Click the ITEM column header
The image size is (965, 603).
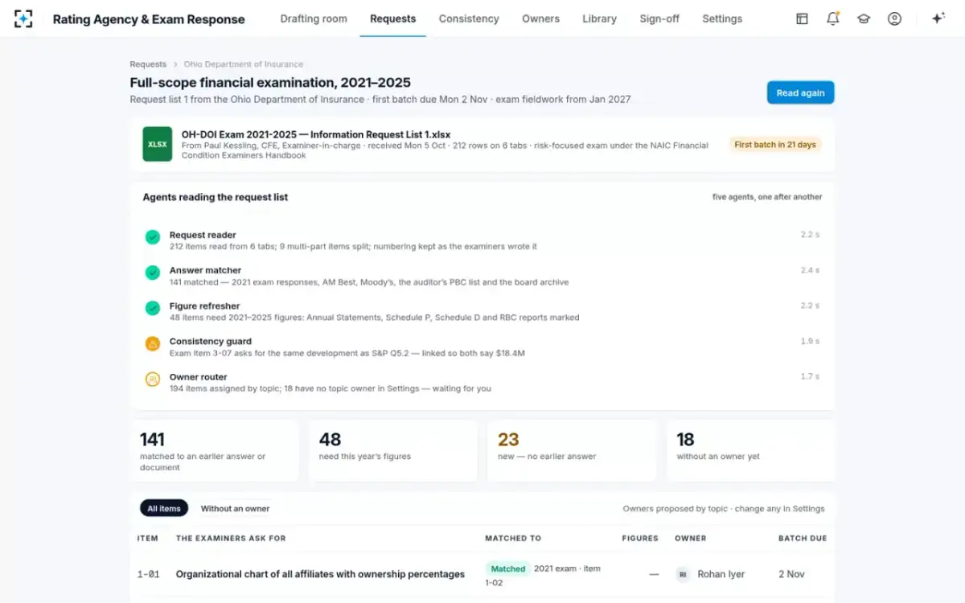(x=148, y=538)
